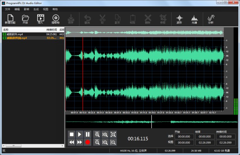Switch to 光谱 spectrum view
The image size is (240, 155).
pos(194,19)
